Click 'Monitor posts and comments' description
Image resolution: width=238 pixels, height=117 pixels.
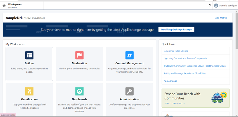[80, 69]
